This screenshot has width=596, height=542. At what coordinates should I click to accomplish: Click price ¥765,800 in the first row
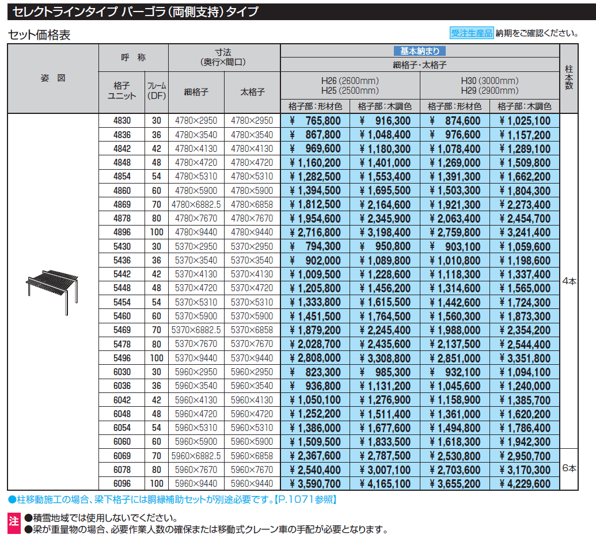(x=316, y=121)
